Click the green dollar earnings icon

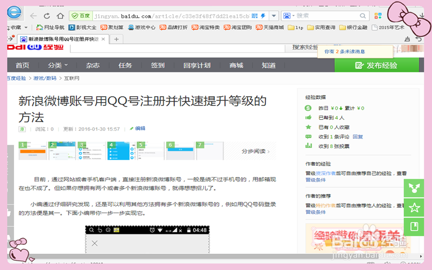[308, 108]
